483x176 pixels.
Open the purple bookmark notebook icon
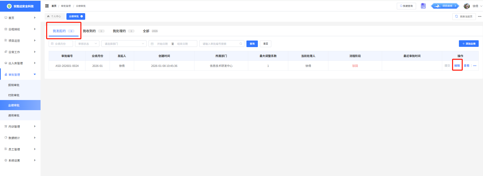[423, 6]
